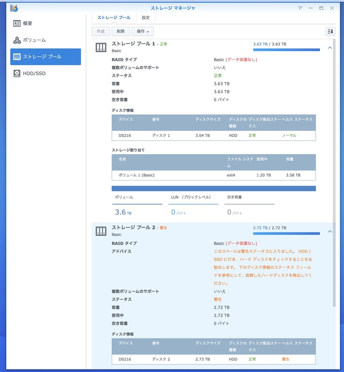Image resolution: width=344 pixels, height=372 pixels.
Task: Click the ストレージ プール 1 drive icon
Action: point(101,48)
